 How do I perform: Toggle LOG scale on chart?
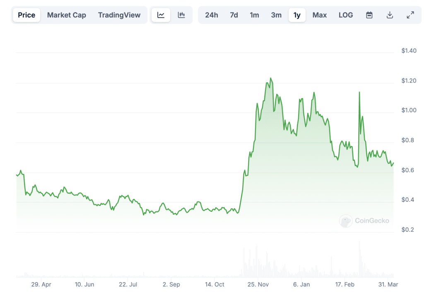pos(346,15)
